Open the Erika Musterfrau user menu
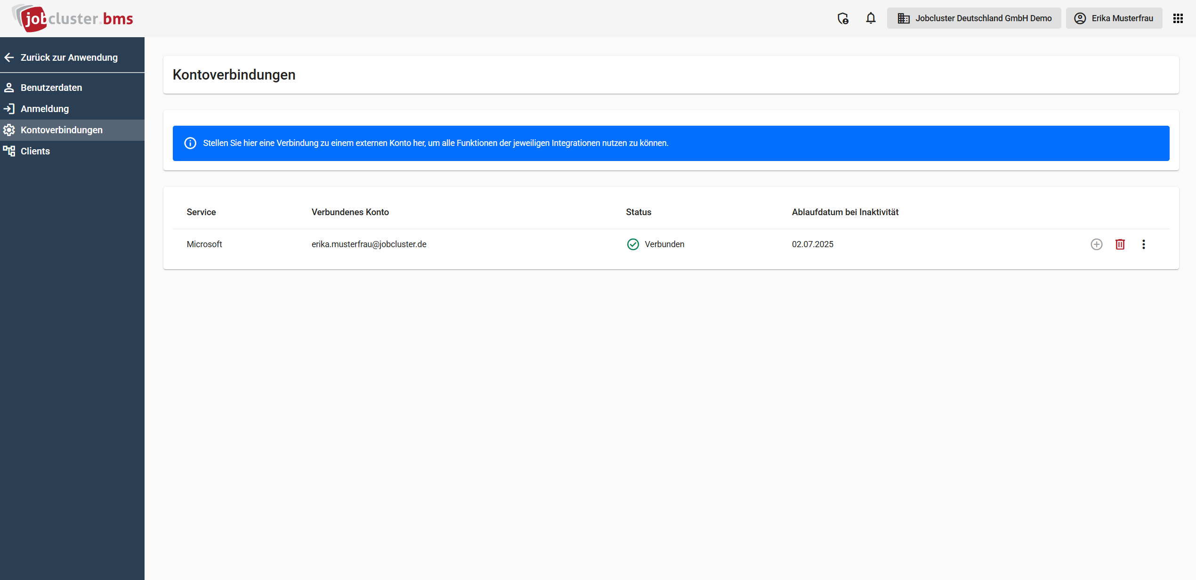This screenshot has width=1196, height=580. coord(1114,18)
